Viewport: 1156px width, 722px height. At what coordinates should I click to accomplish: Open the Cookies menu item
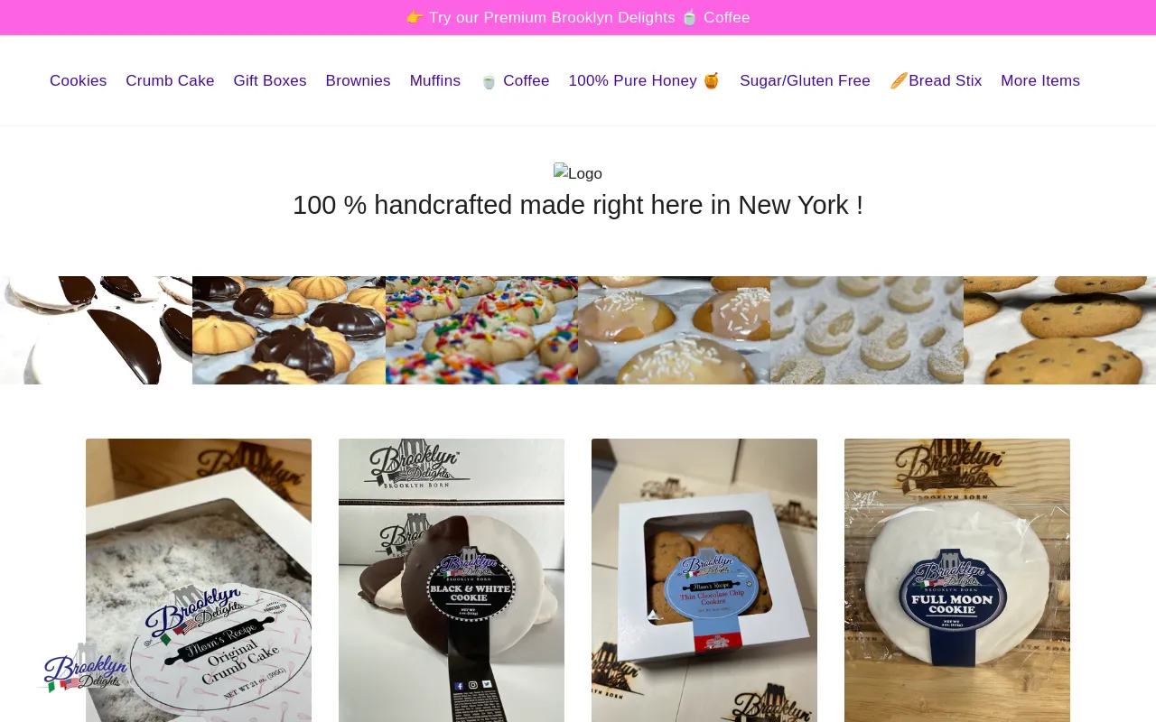78,81
